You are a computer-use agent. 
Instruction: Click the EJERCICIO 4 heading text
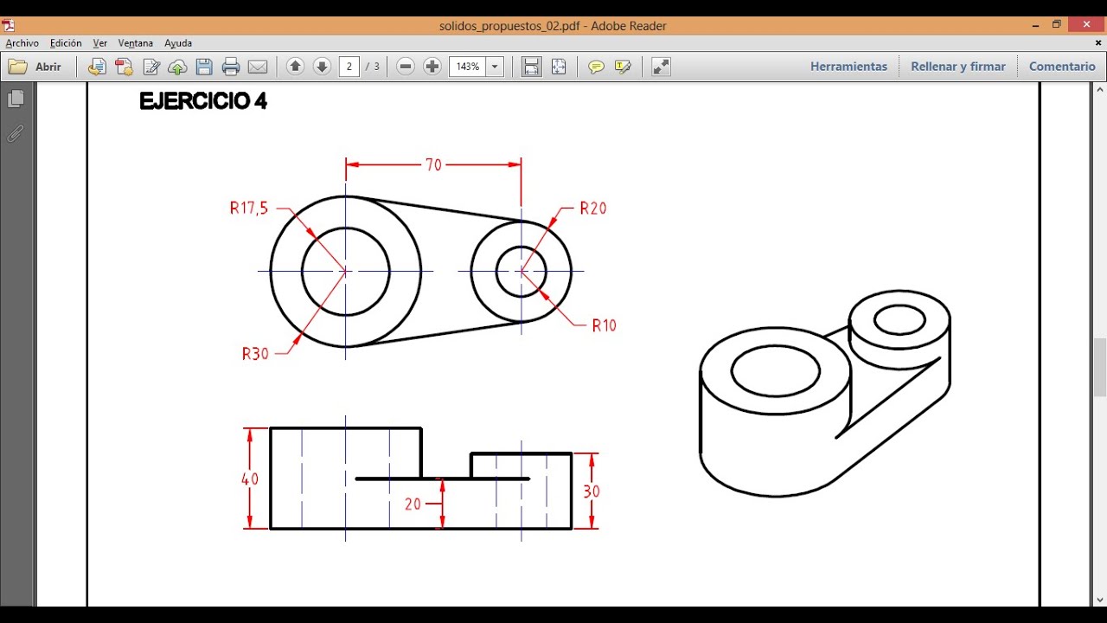tap(203, 101)
